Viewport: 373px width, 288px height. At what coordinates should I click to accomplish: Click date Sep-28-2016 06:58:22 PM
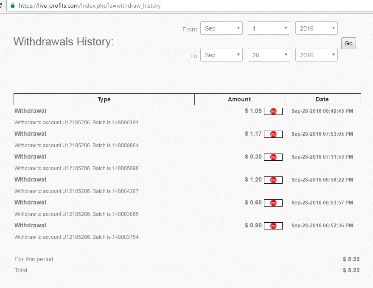tap(323, 180)
